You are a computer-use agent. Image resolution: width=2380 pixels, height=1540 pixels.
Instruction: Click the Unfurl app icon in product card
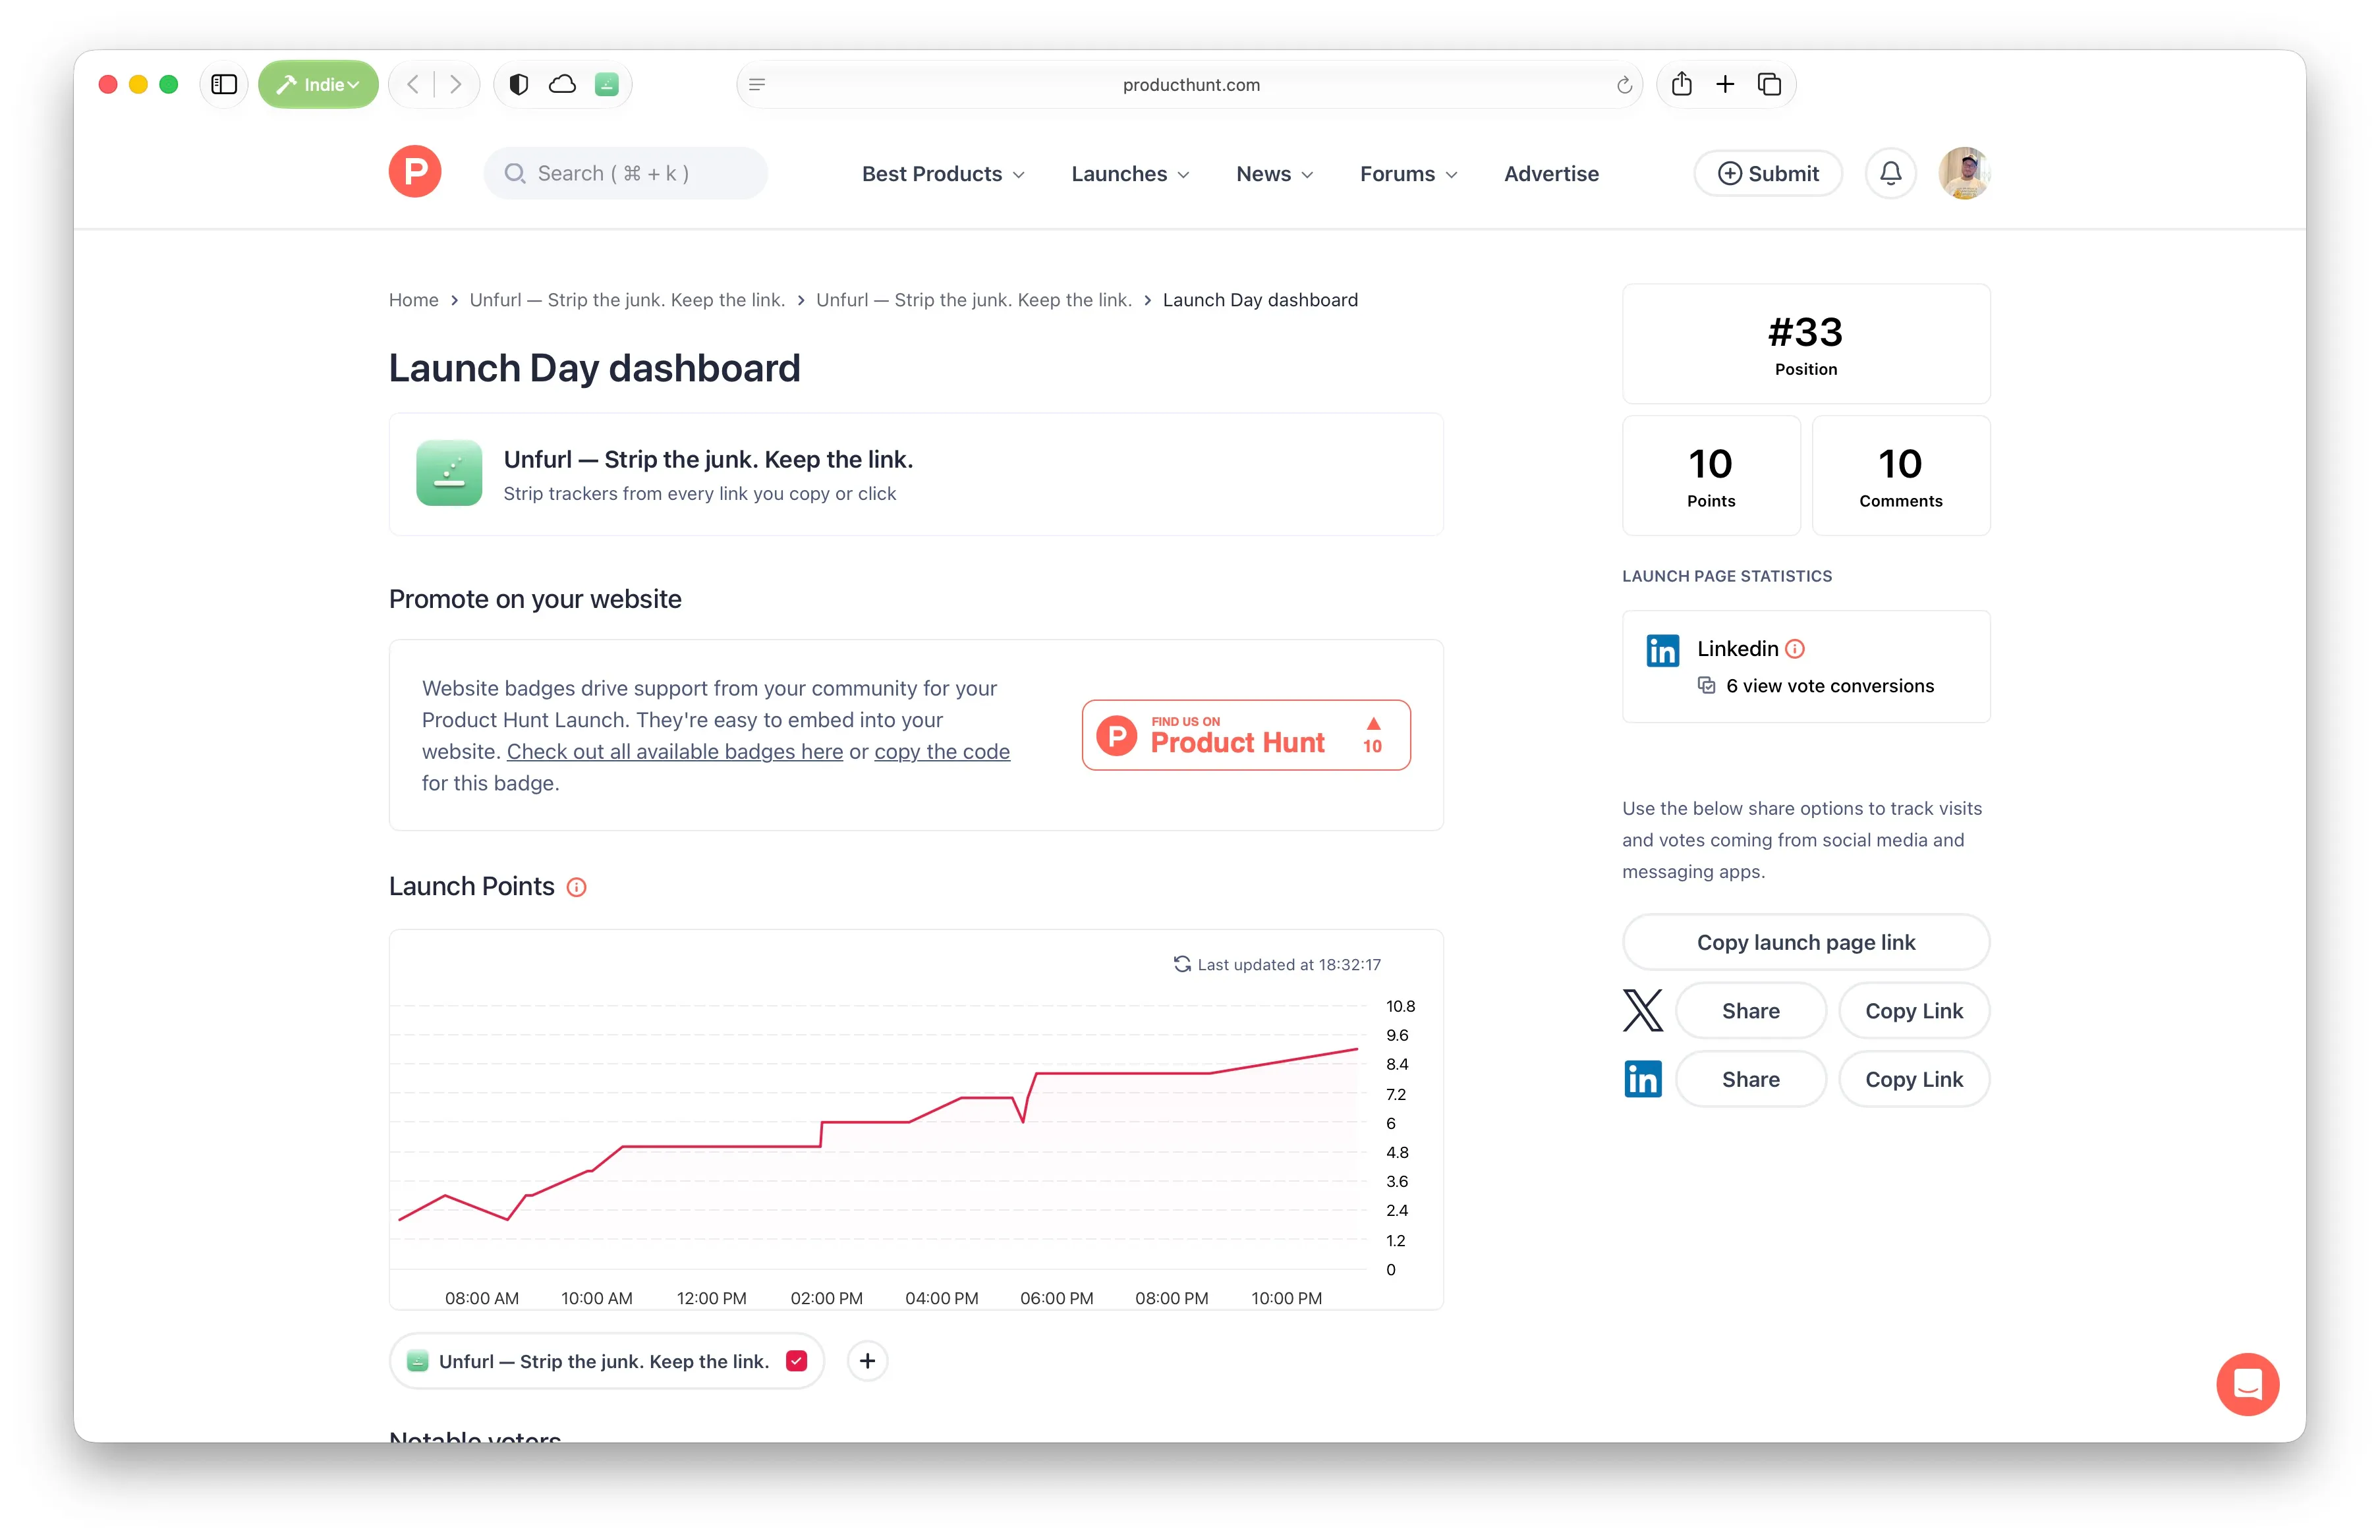pos(449,473)
